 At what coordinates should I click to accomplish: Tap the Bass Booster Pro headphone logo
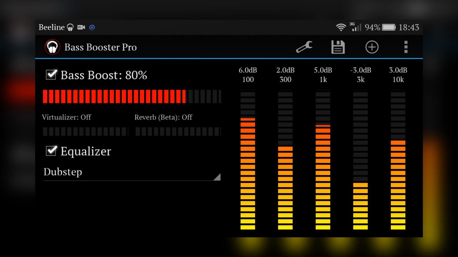point(52,47)
